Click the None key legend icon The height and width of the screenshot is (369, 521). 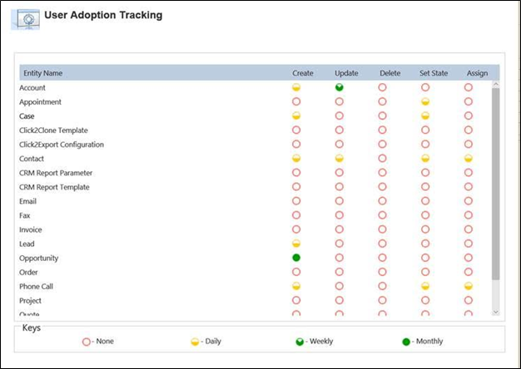(x=87, y=342)
